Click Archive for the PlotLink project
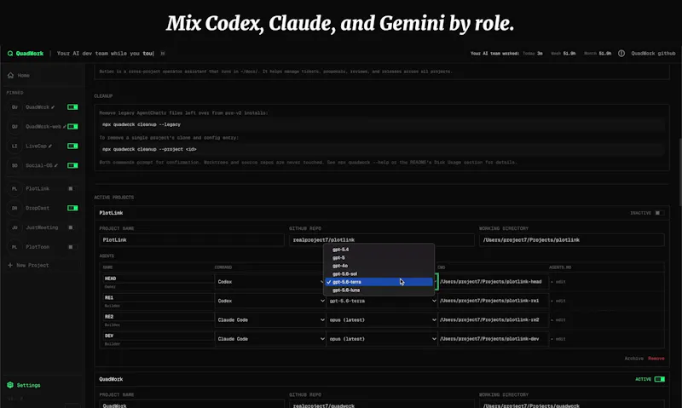 pyautogui.click(x=633, y=359)
